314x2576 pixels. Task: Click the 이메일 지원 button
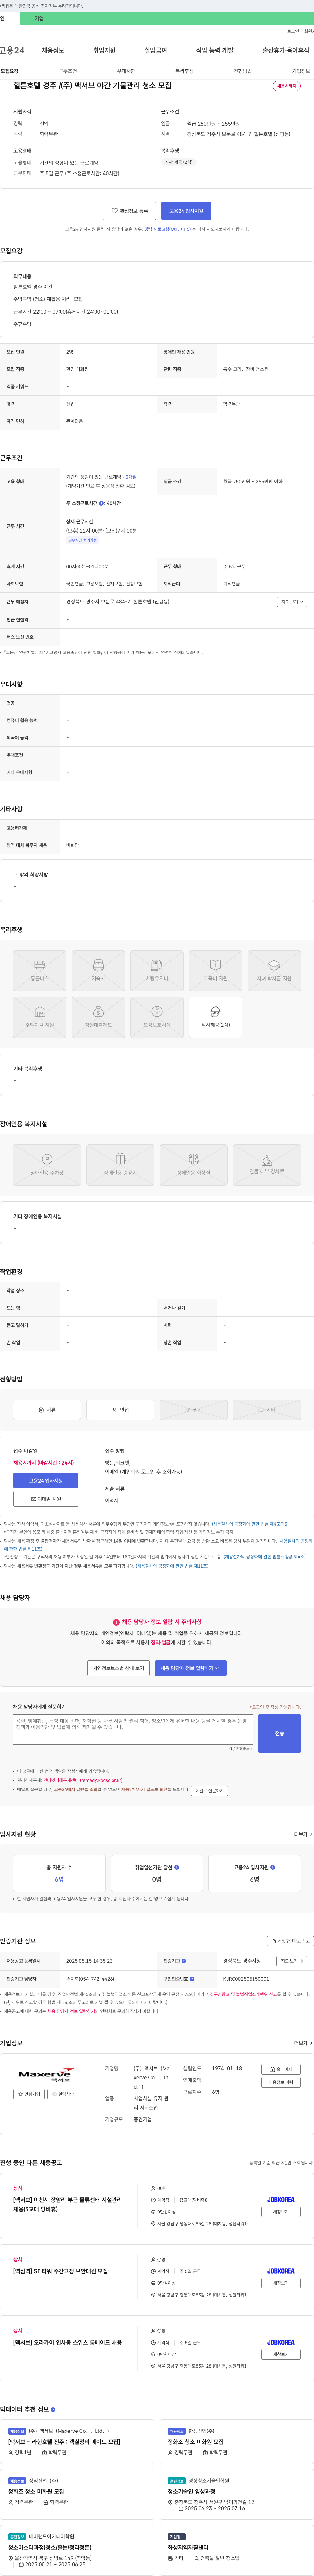click(46, 1499)
